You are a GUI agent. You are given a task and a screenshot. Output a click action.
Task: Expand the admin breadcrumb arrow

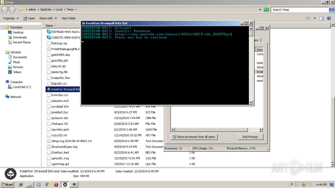38,10
